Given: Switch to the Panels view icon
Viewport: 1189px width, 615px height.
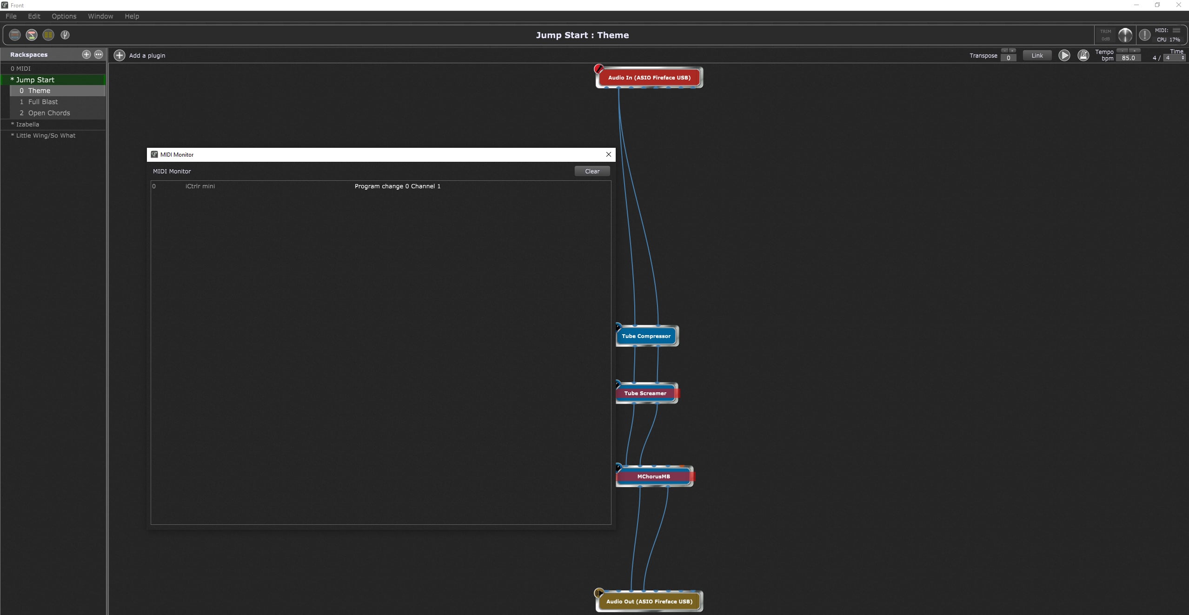Looking at the screenshot, I should tap(15, 35).
